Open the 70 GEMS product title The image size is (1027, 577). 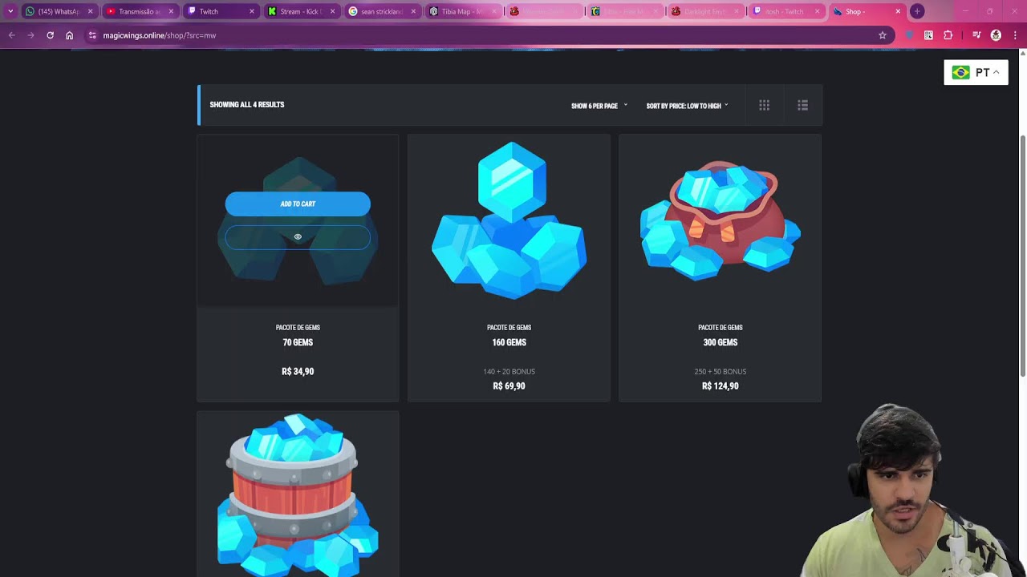click(x=298, y=342)
